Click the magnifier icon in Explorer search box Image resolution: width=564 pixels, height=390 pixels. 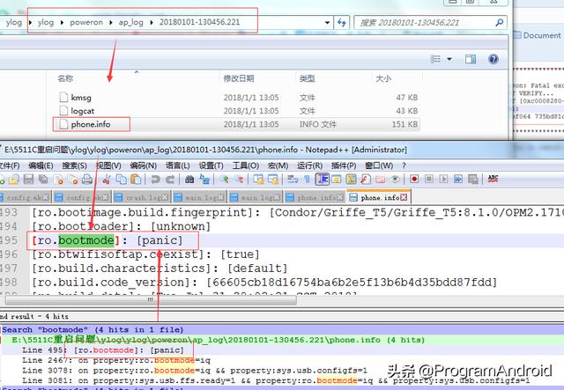(x=500, y=23)
